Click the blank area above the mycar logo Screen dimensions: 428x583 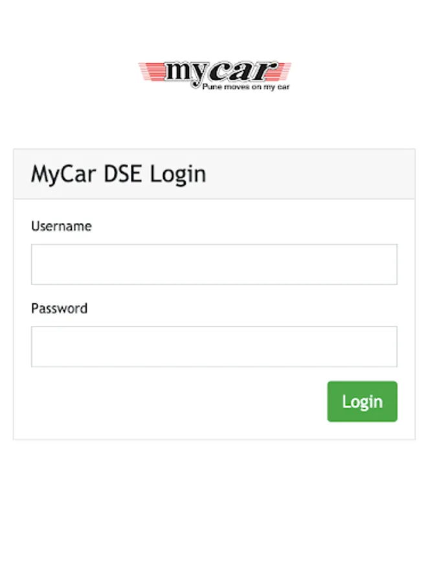pos(214,30)
